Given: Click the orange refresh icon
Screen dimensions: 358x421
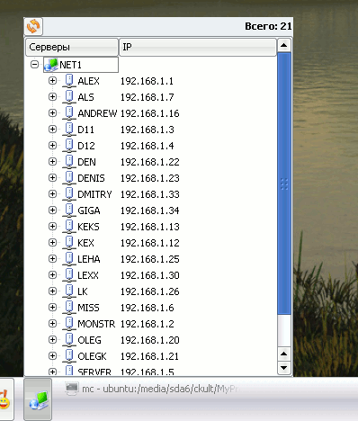Looking at the screenshot, I should tap(33, 26).
